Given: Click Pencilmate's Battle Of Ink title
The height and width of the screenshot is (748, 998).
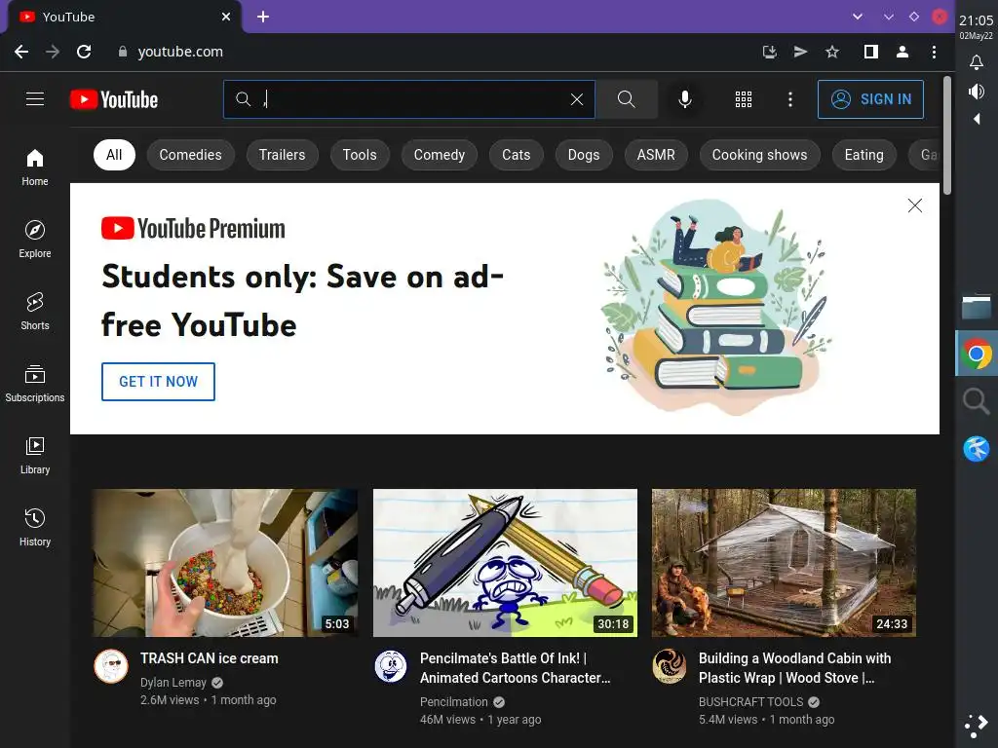Looking at the screenshot, I should (x=515, y=668).
